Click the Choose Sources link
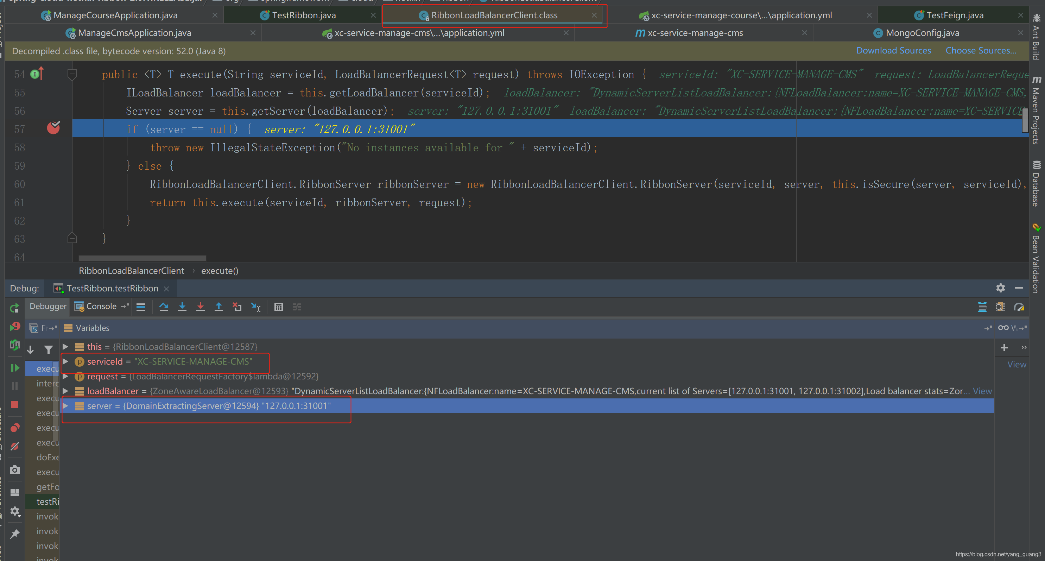Screen dimensions: 1045x561 [x=981, y=51]
